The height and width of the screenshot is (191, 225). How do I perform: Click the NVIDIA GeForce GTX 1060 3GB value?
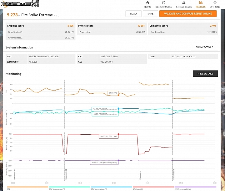tap(44, 57)
